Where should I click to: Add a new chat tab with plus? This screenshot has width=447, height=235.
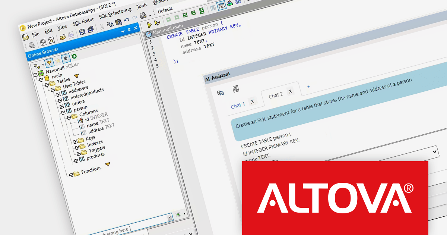point(308,87)
